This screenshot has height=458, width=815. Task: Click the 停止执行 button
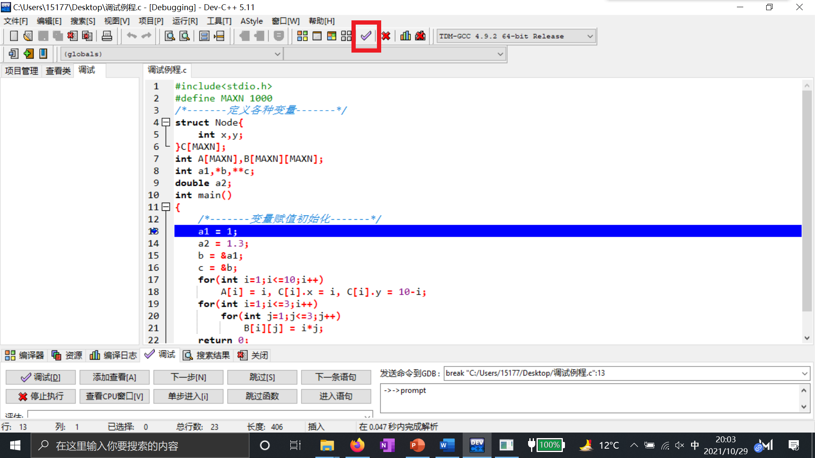pyautogui.click(x=41, y=396)
